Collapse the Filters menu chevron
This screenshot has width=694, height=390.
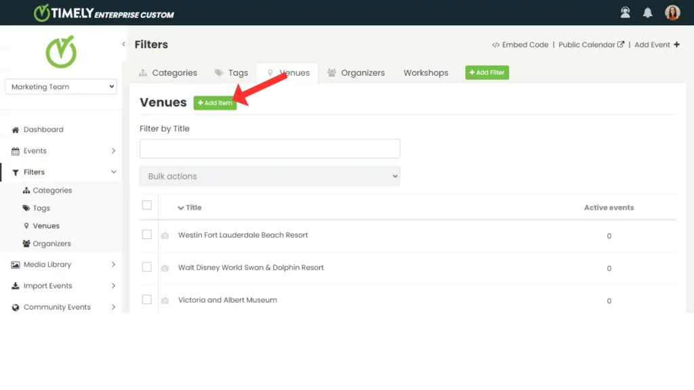[113, 172]
